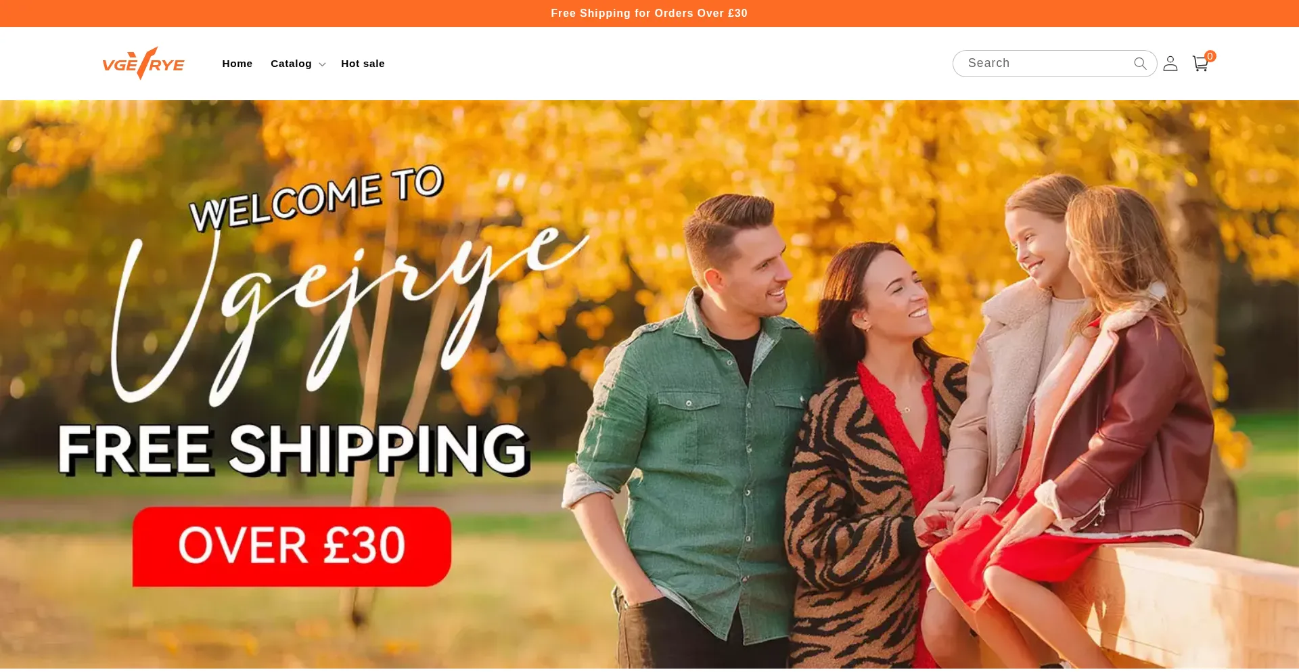Viewport: 1299px width, 672px height.
Task: Open the account login person icon
Action: pos(1170,64)
